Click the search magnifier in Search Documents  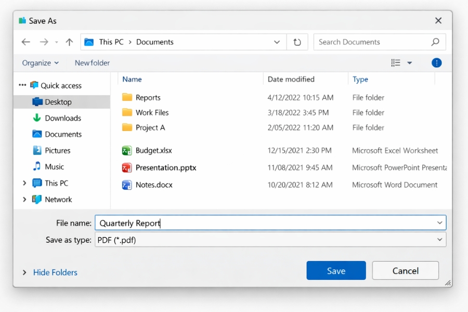435,42
